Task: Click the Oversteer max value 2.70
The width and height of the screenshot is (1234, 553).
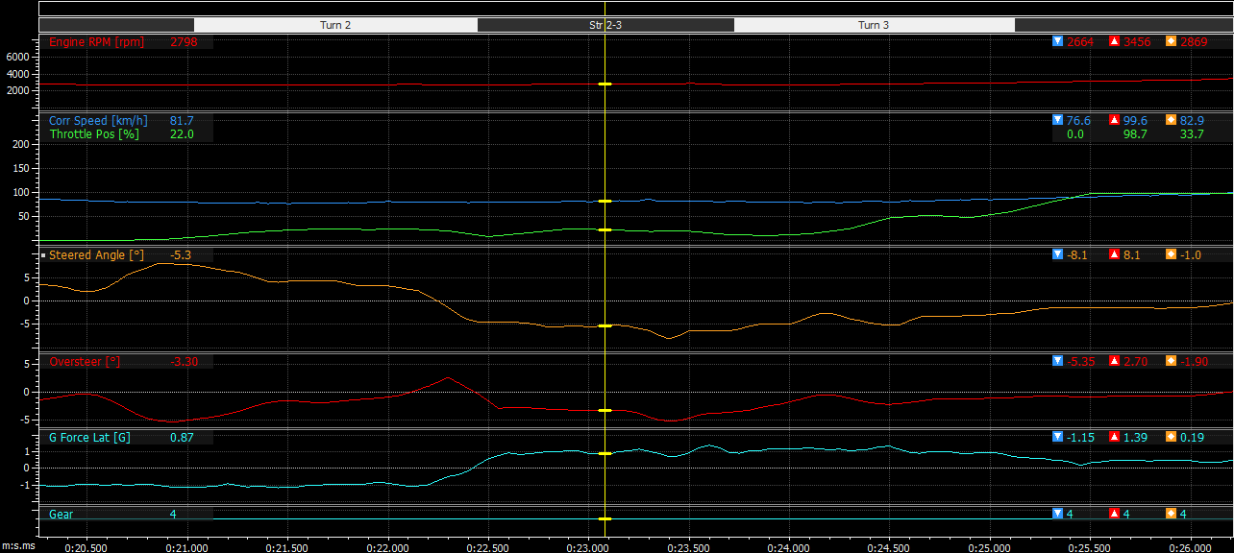Action: click(x=1136, y=361)
